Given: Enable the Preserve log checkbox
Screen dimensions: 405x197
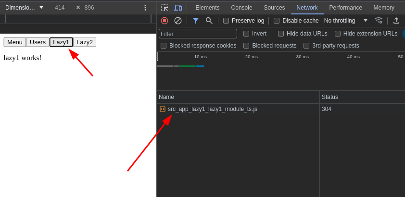Looking at the screenshot, I should click(x=226, y=21).
